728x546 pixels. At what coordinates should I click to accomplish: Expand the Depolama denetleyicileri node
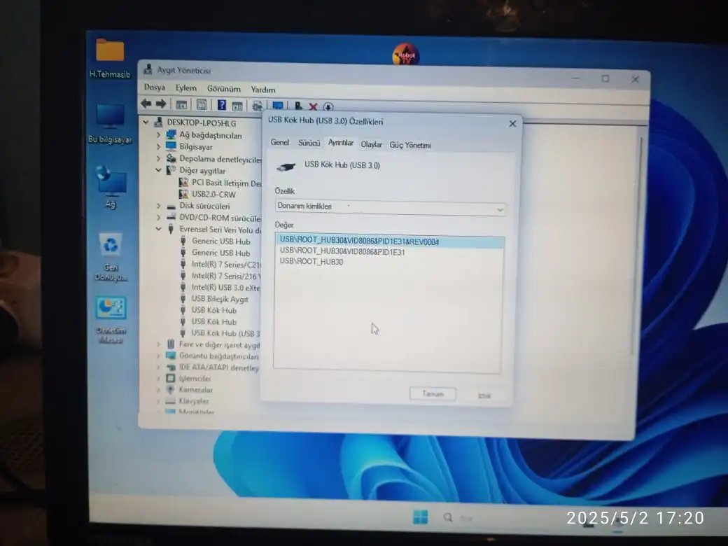click(158, 158)
